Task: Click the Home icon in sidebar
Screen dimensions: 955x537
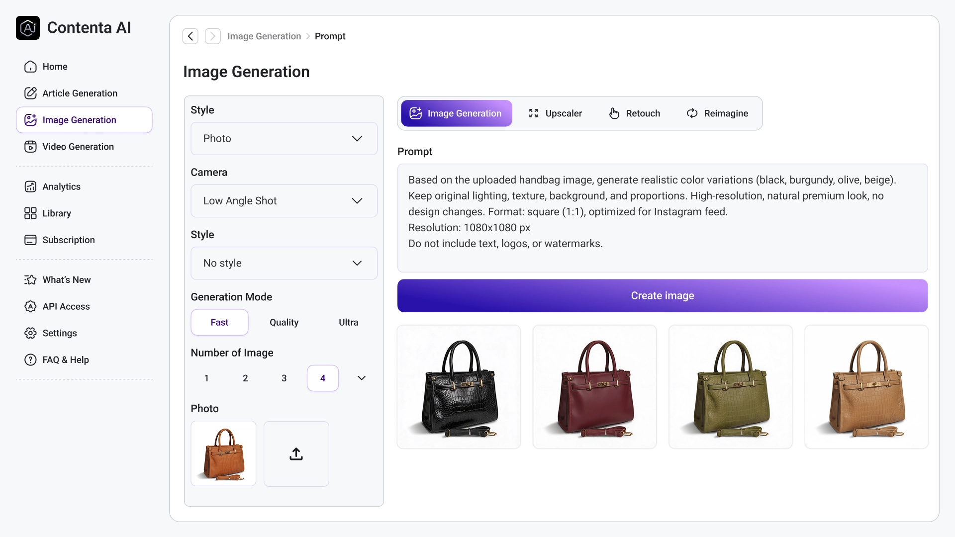Action: 30,67
